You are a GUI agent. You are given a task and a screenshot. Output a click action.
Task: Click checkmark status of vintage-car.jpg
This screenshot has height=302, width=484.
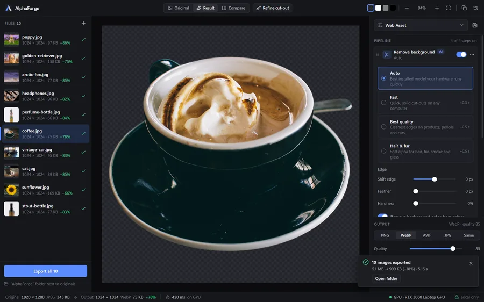83,152
